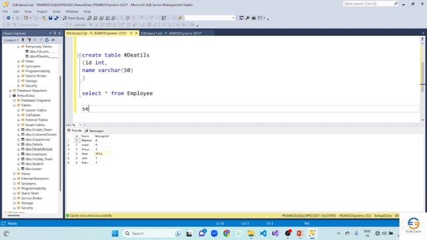Open the Tools menu
This screenshot has height=240, width=427.
56,11
